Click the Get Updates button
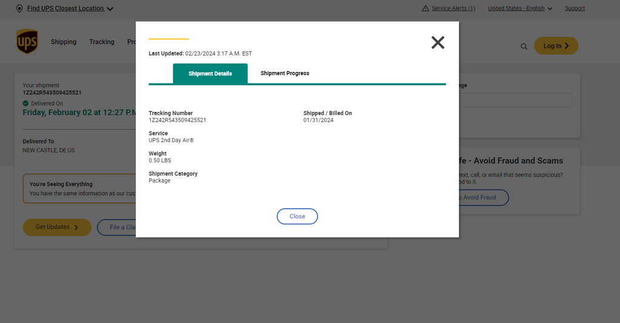The height and width of the screenshot is (323, 620). pyautogui.click(x=57, y=227)
